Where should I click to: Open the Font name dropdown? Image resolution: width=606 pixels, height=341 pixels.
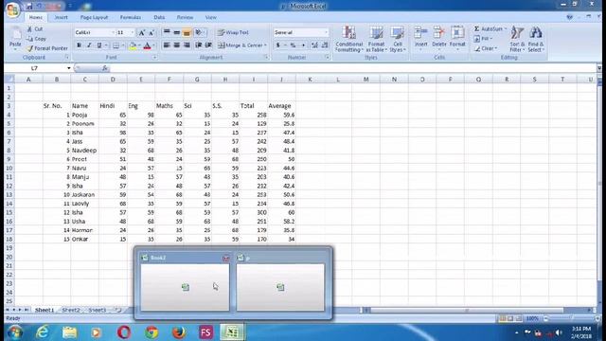click(113, 33)
